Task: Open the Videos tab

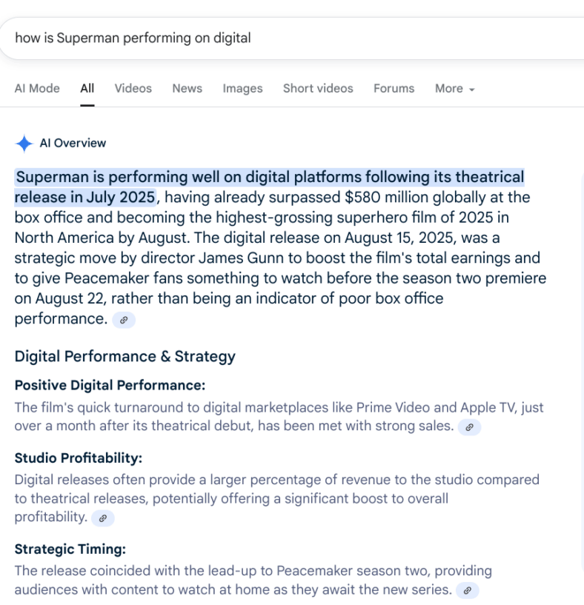Action: point(133,89)
